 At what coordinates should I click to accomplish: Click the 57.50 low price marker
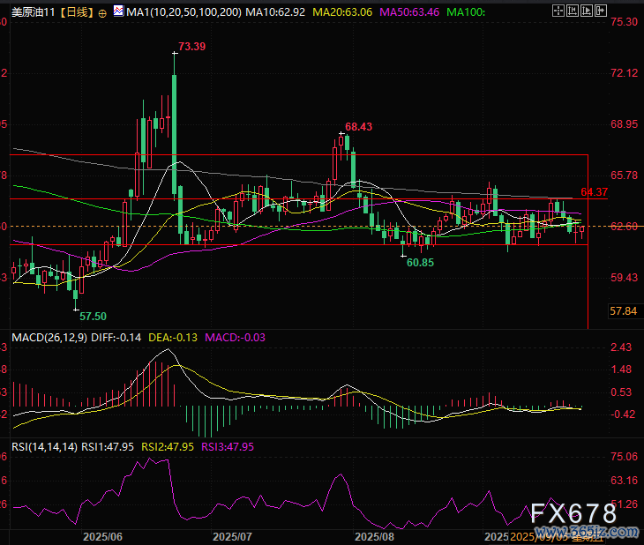[93, 316]
